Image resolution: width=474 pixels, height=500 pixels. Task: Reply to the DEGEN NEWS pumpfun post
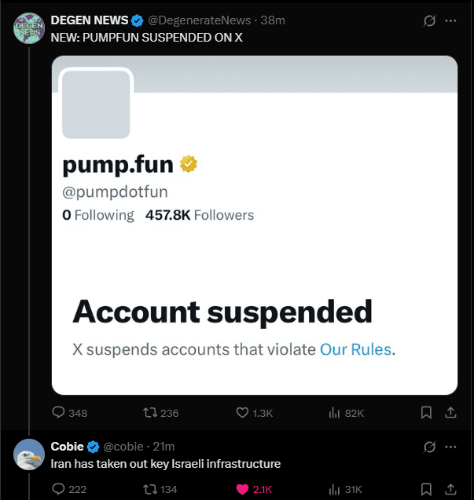[x=58, y=412]
